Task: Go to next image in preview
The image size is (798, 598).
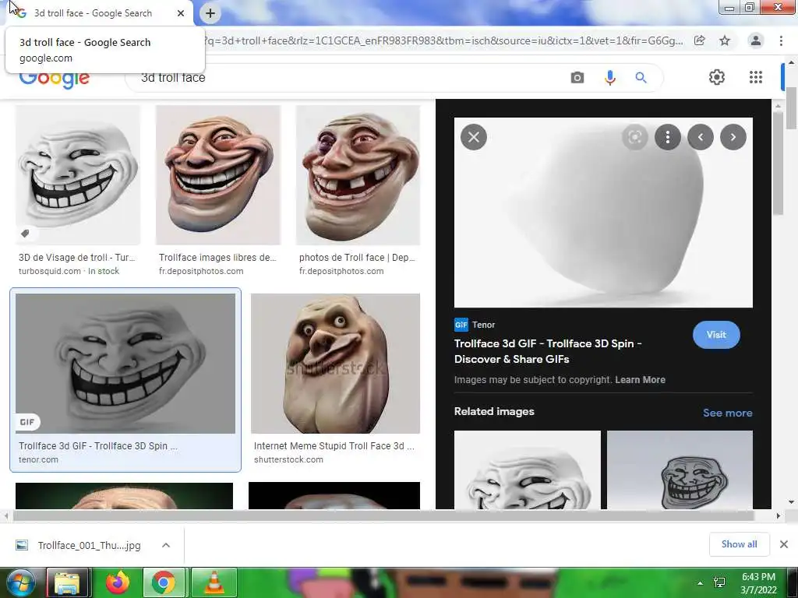Action: (x=733, y=137)
